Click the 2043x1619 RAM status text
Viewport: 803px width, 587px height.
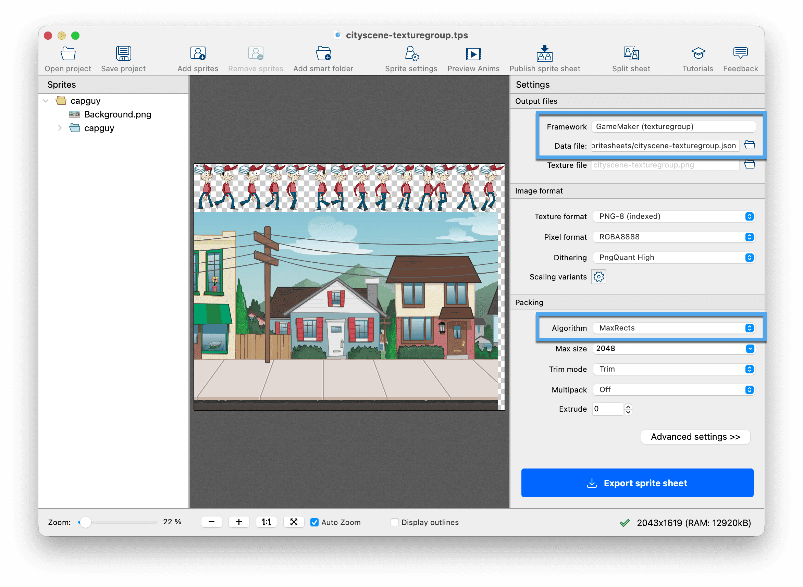point(693,523)
